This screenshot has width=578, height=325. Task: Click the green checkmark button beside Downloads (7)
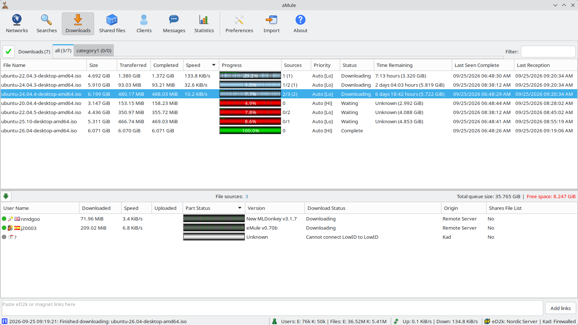coord(8,52)
